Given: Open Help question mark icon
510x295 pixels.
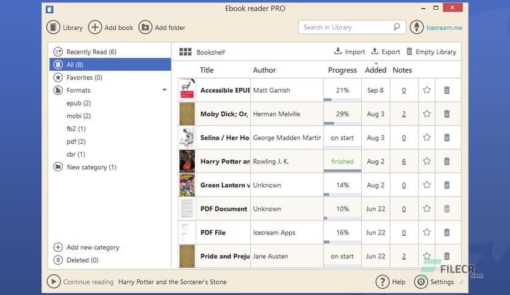Looking at the screenshot, I should click(382, 282).
